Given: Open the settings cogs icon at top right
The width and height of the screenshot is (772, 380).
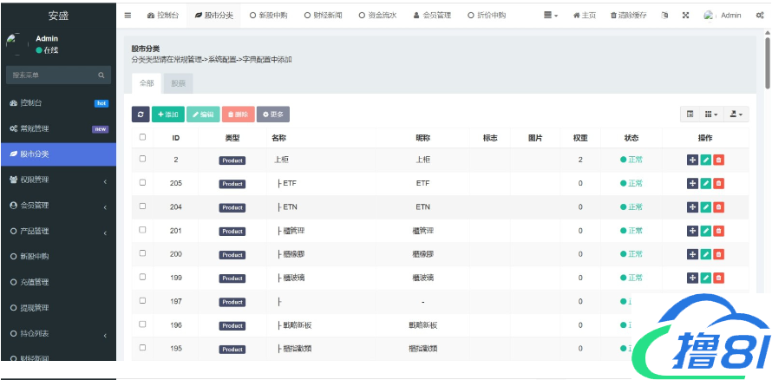Looking at the screenshot, I should tap(760, 16).
